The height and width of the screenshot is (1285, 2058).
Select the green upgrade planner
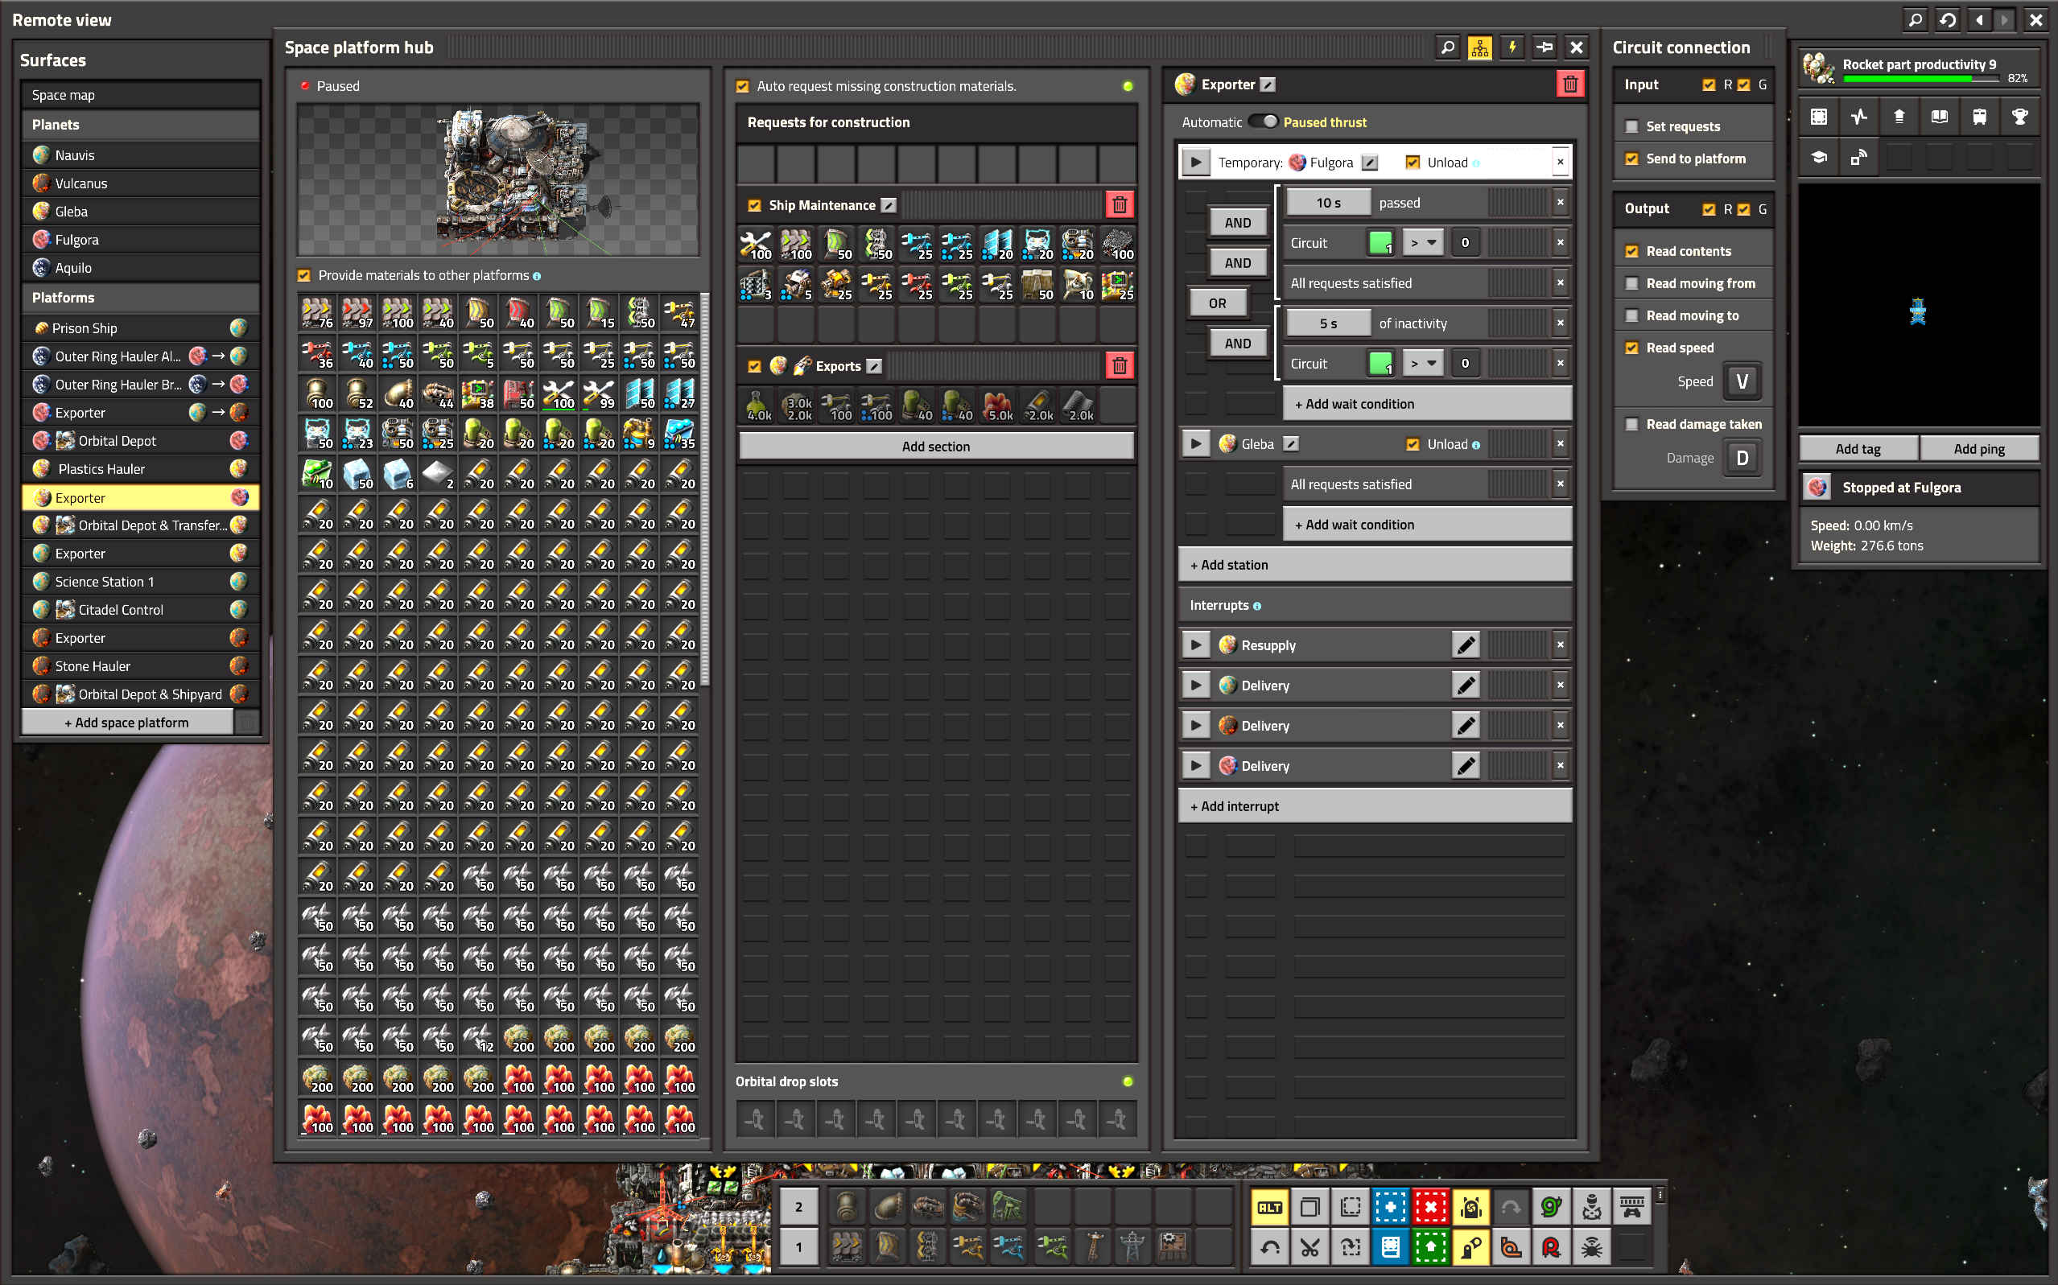(1431, 1246)
